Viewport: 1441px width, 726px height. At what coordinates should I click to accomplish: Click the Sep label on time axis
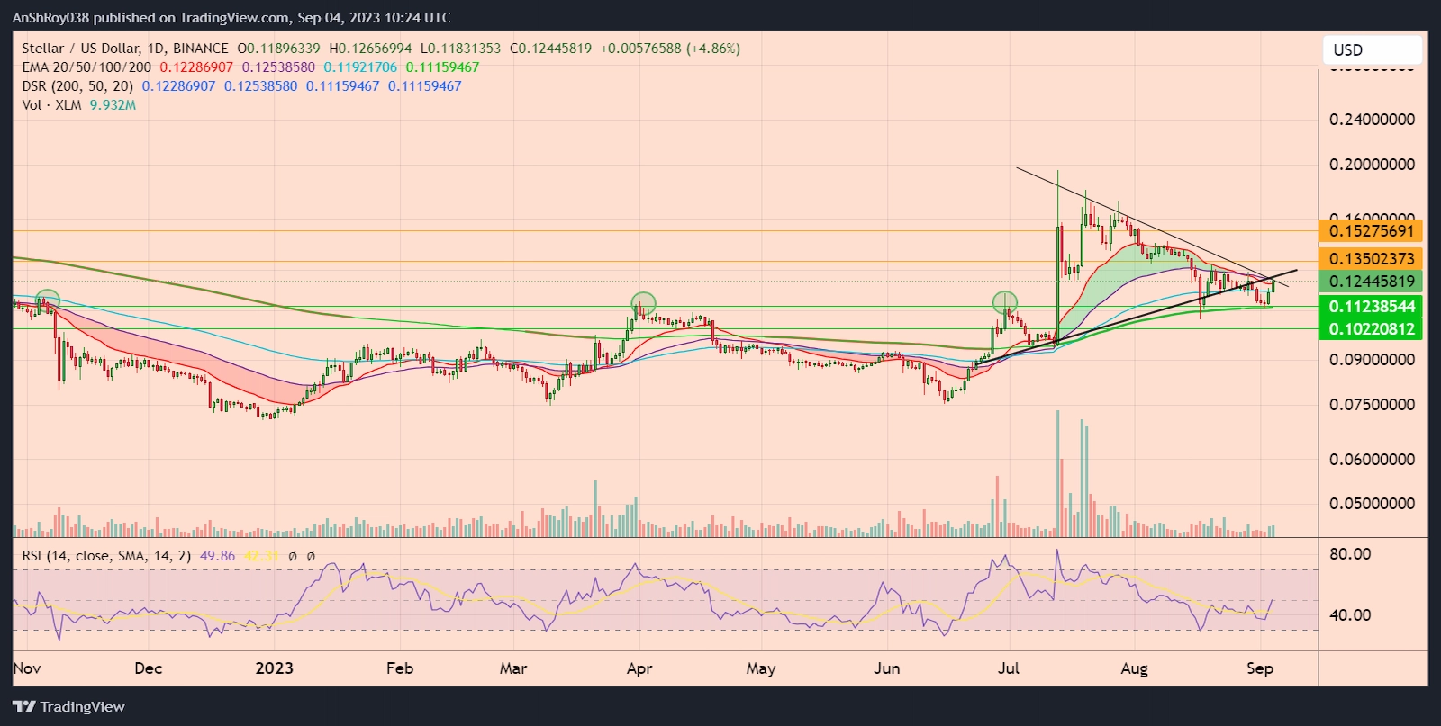[1260, 668]
